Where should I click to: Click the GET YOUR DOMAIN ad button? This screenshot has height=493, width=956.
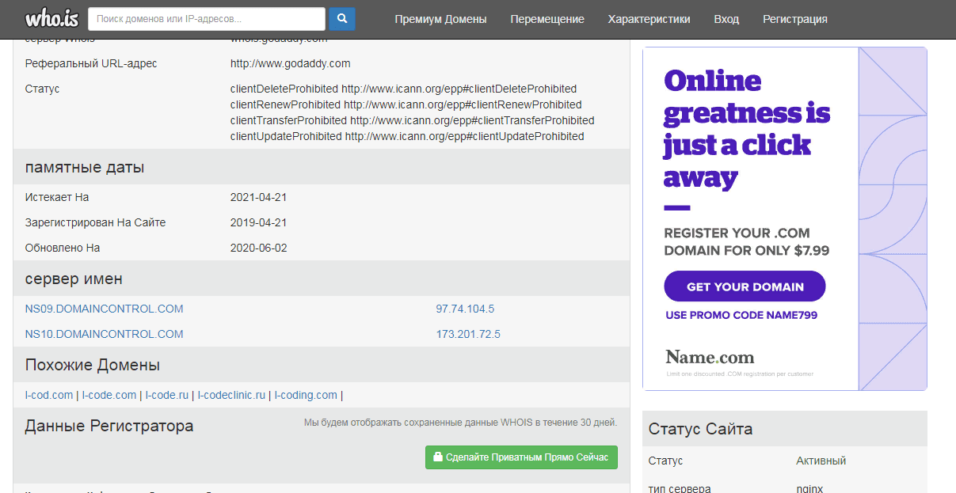pyautogui.click(x=745, y=286)
